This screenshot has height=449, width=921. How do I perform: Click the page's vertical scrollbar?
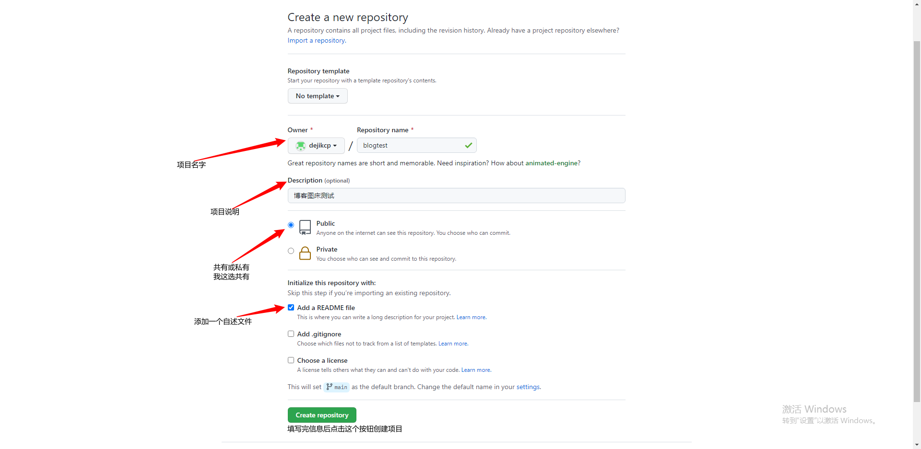917,220
